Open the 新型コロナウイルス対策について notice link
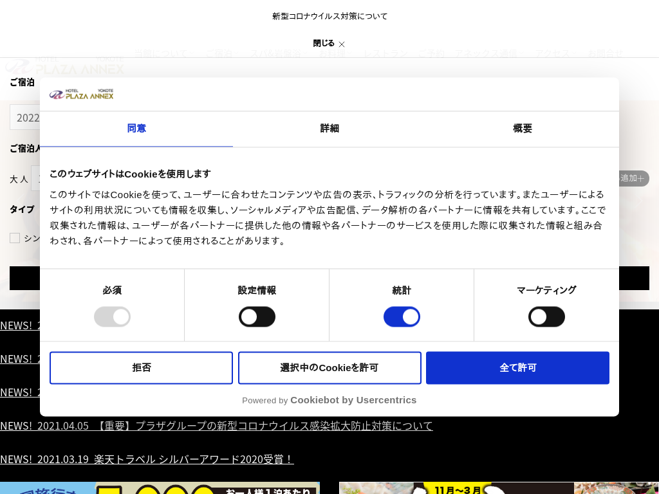The width and height of the screenshot is (659, 494). (x=330, y=16)
